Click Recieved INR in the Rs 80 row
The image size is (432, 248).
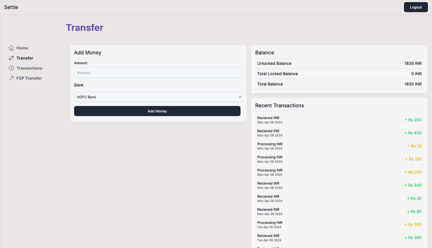click(x=268, y=210)
